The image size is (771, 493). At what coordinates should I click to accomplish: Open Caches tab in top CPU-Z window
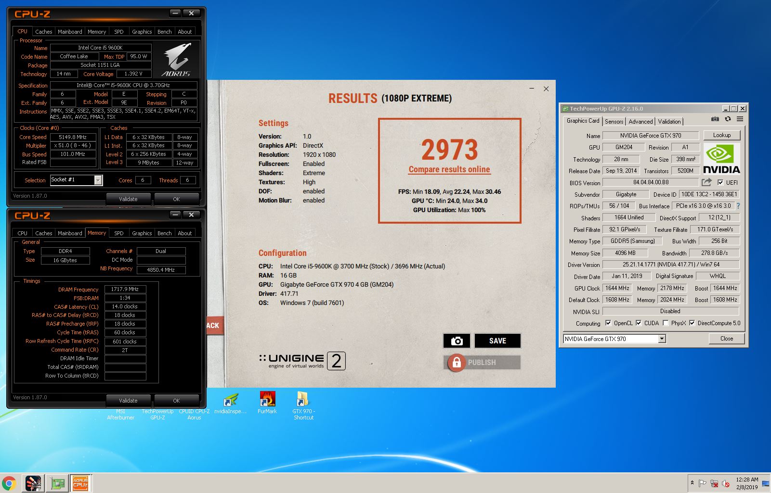[x=44, y=32]
